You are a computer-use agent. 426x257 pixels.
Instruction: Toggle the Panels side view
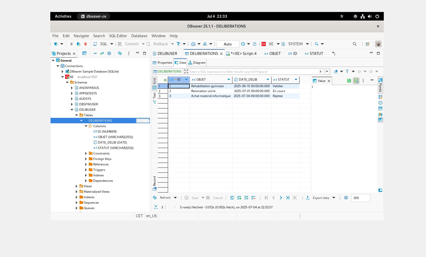click(x=380, y=85)
